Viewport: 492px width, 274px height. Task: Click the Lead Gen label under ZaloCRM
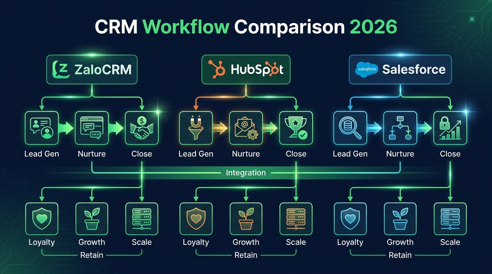coord(41,154)
